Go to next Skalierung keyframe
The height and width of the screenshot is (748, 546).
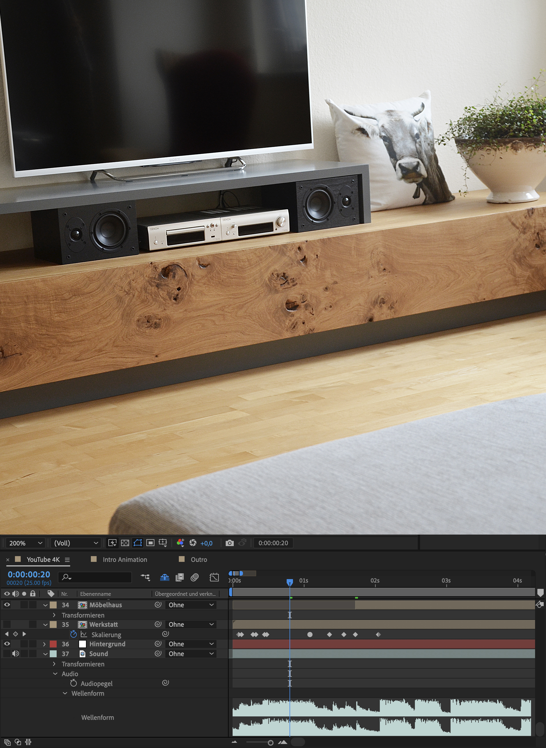tap(24, 634)
